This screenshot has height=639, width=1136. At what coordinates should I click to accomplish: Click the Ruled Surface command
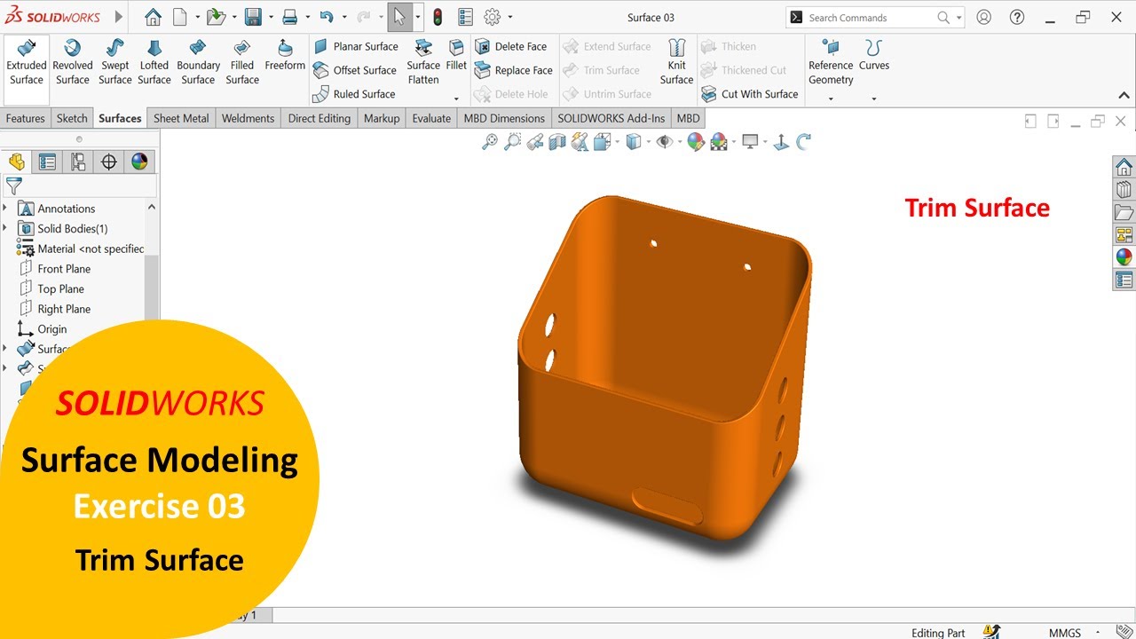tap(354, 94)
